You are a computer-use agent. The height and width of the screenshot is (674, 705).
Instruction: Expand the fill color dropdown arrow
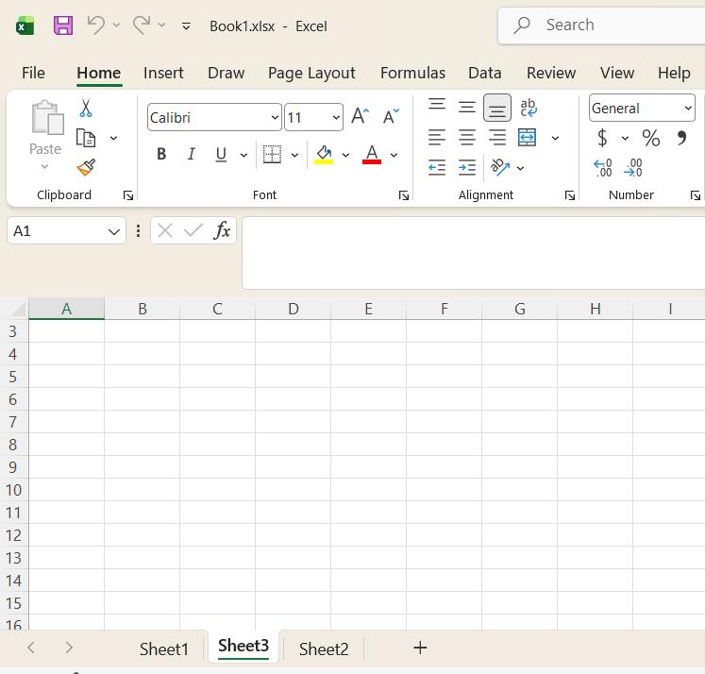345,155
